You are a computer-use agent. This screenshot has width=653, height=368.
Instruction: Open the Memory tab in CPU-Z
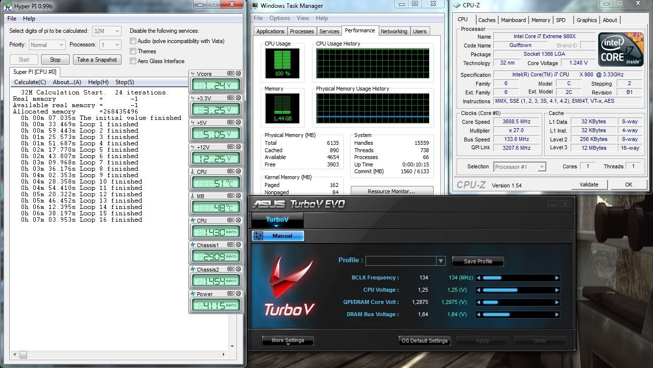[x=541, y=20]
